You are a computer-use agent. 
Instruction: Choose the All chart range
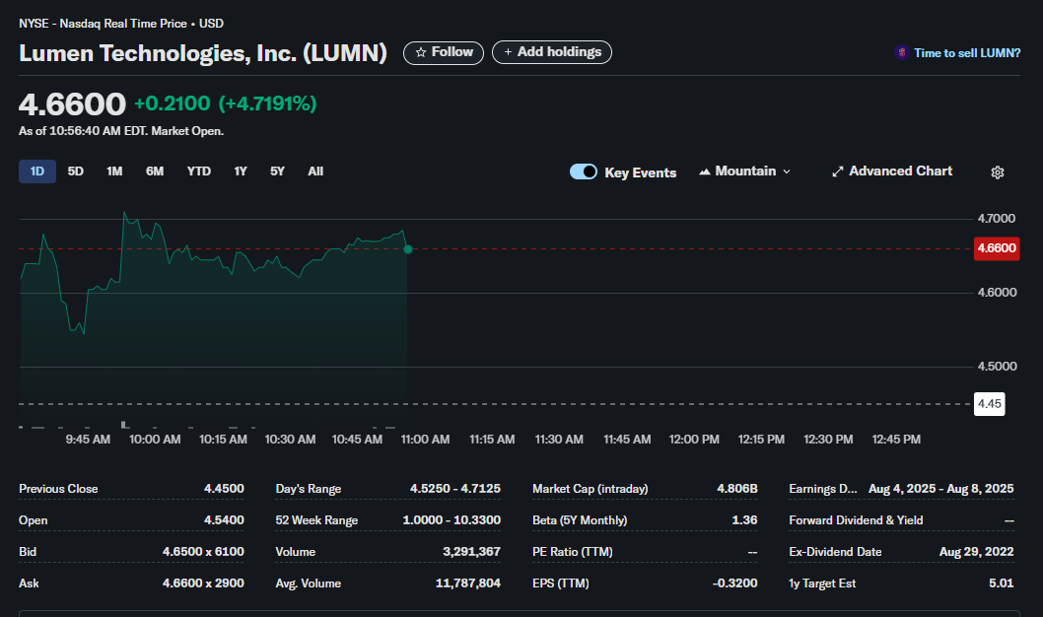315,171
